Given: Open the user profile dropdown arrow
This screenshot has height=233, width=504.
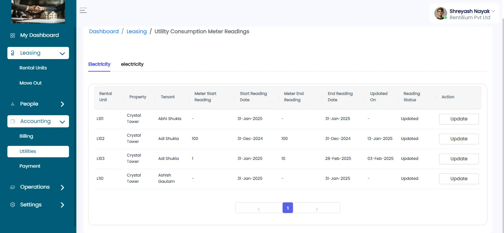Looking at the screenshot, I should [493, 11].
